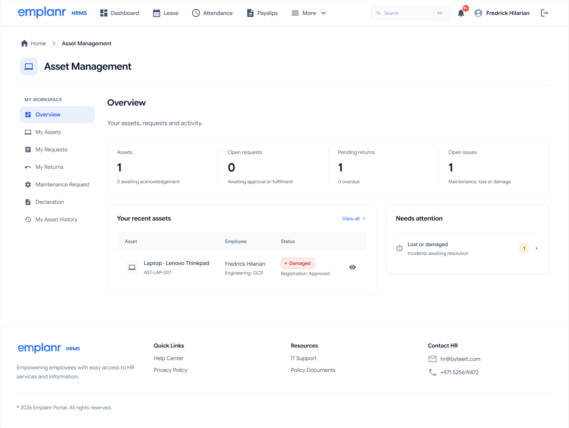Screen dimensions: 569x428
Task: Open My Assets in the sidebar
Action: (57, 132)
